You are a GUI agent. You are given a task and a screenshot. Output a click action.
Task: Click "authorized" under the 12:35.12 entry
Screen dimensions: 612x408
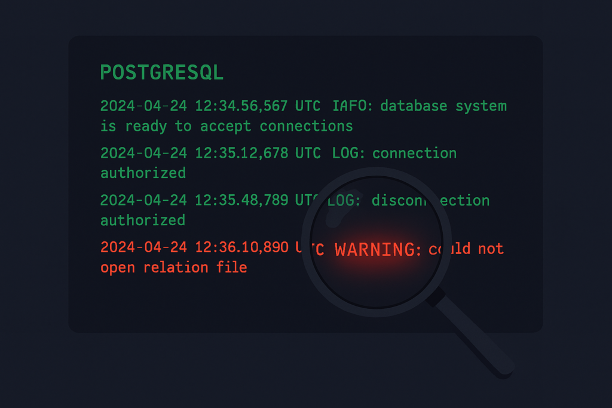point(143,173)
